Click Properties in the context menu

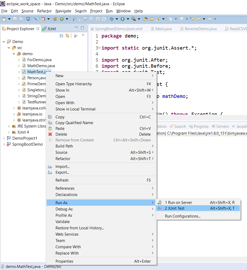click(64, 261)
